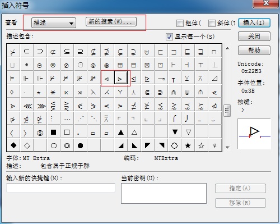Image resolution: width=280 pixels, height=224 pixels.
Task: Select the small right triangle symbol ⊿
Action: tap(215, 78)
